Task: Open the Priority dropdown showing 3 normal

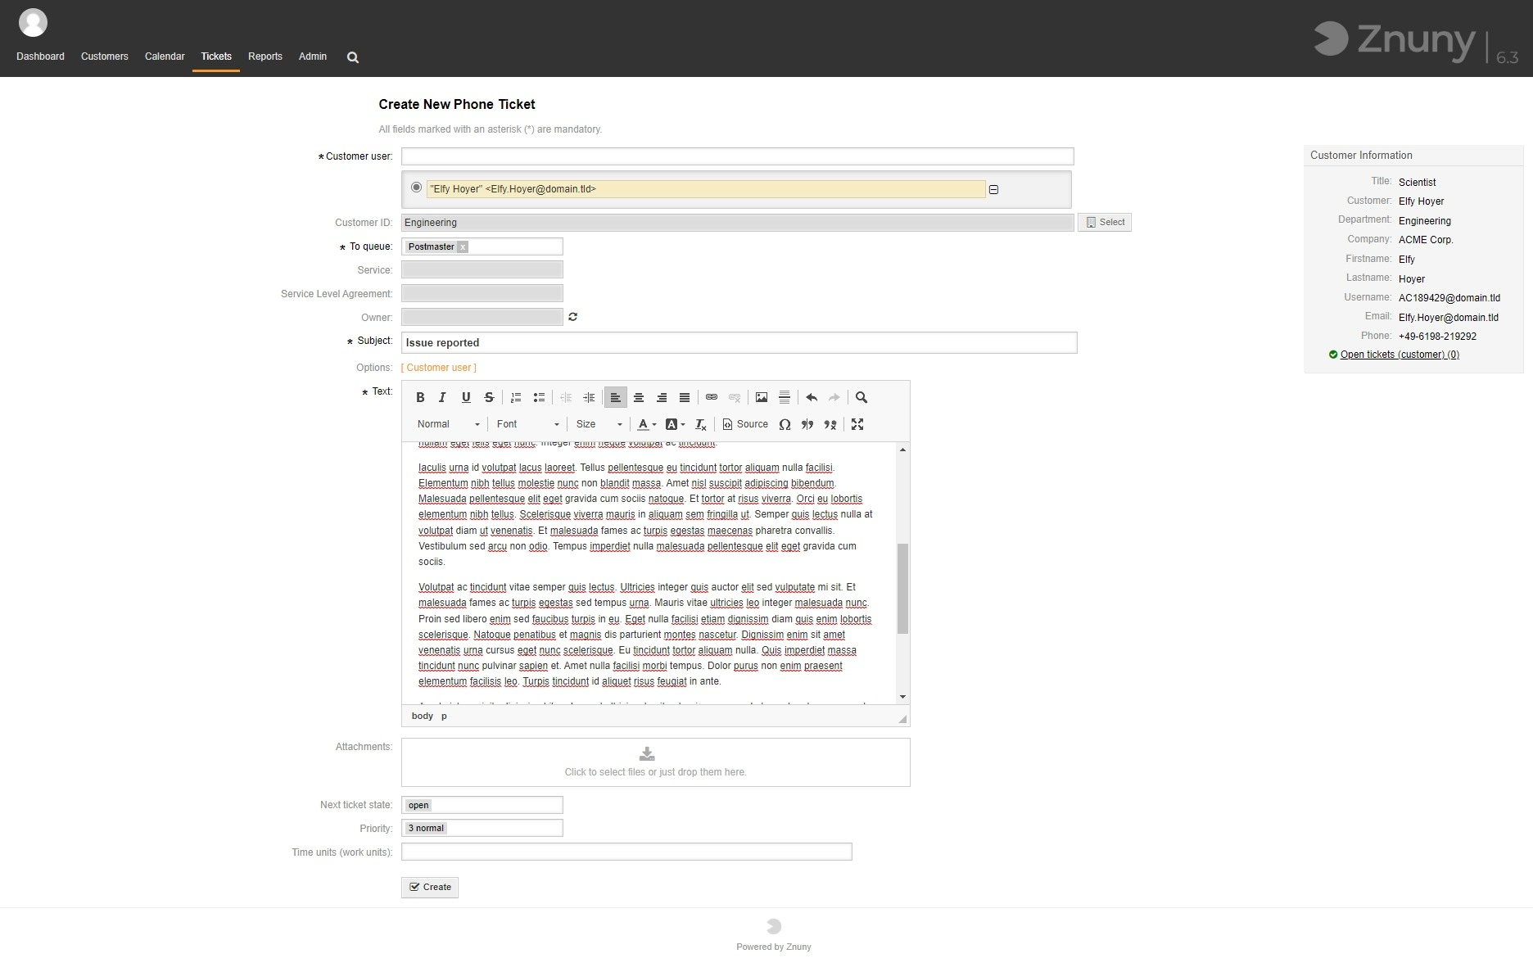Action: click(x=482, y=828)
